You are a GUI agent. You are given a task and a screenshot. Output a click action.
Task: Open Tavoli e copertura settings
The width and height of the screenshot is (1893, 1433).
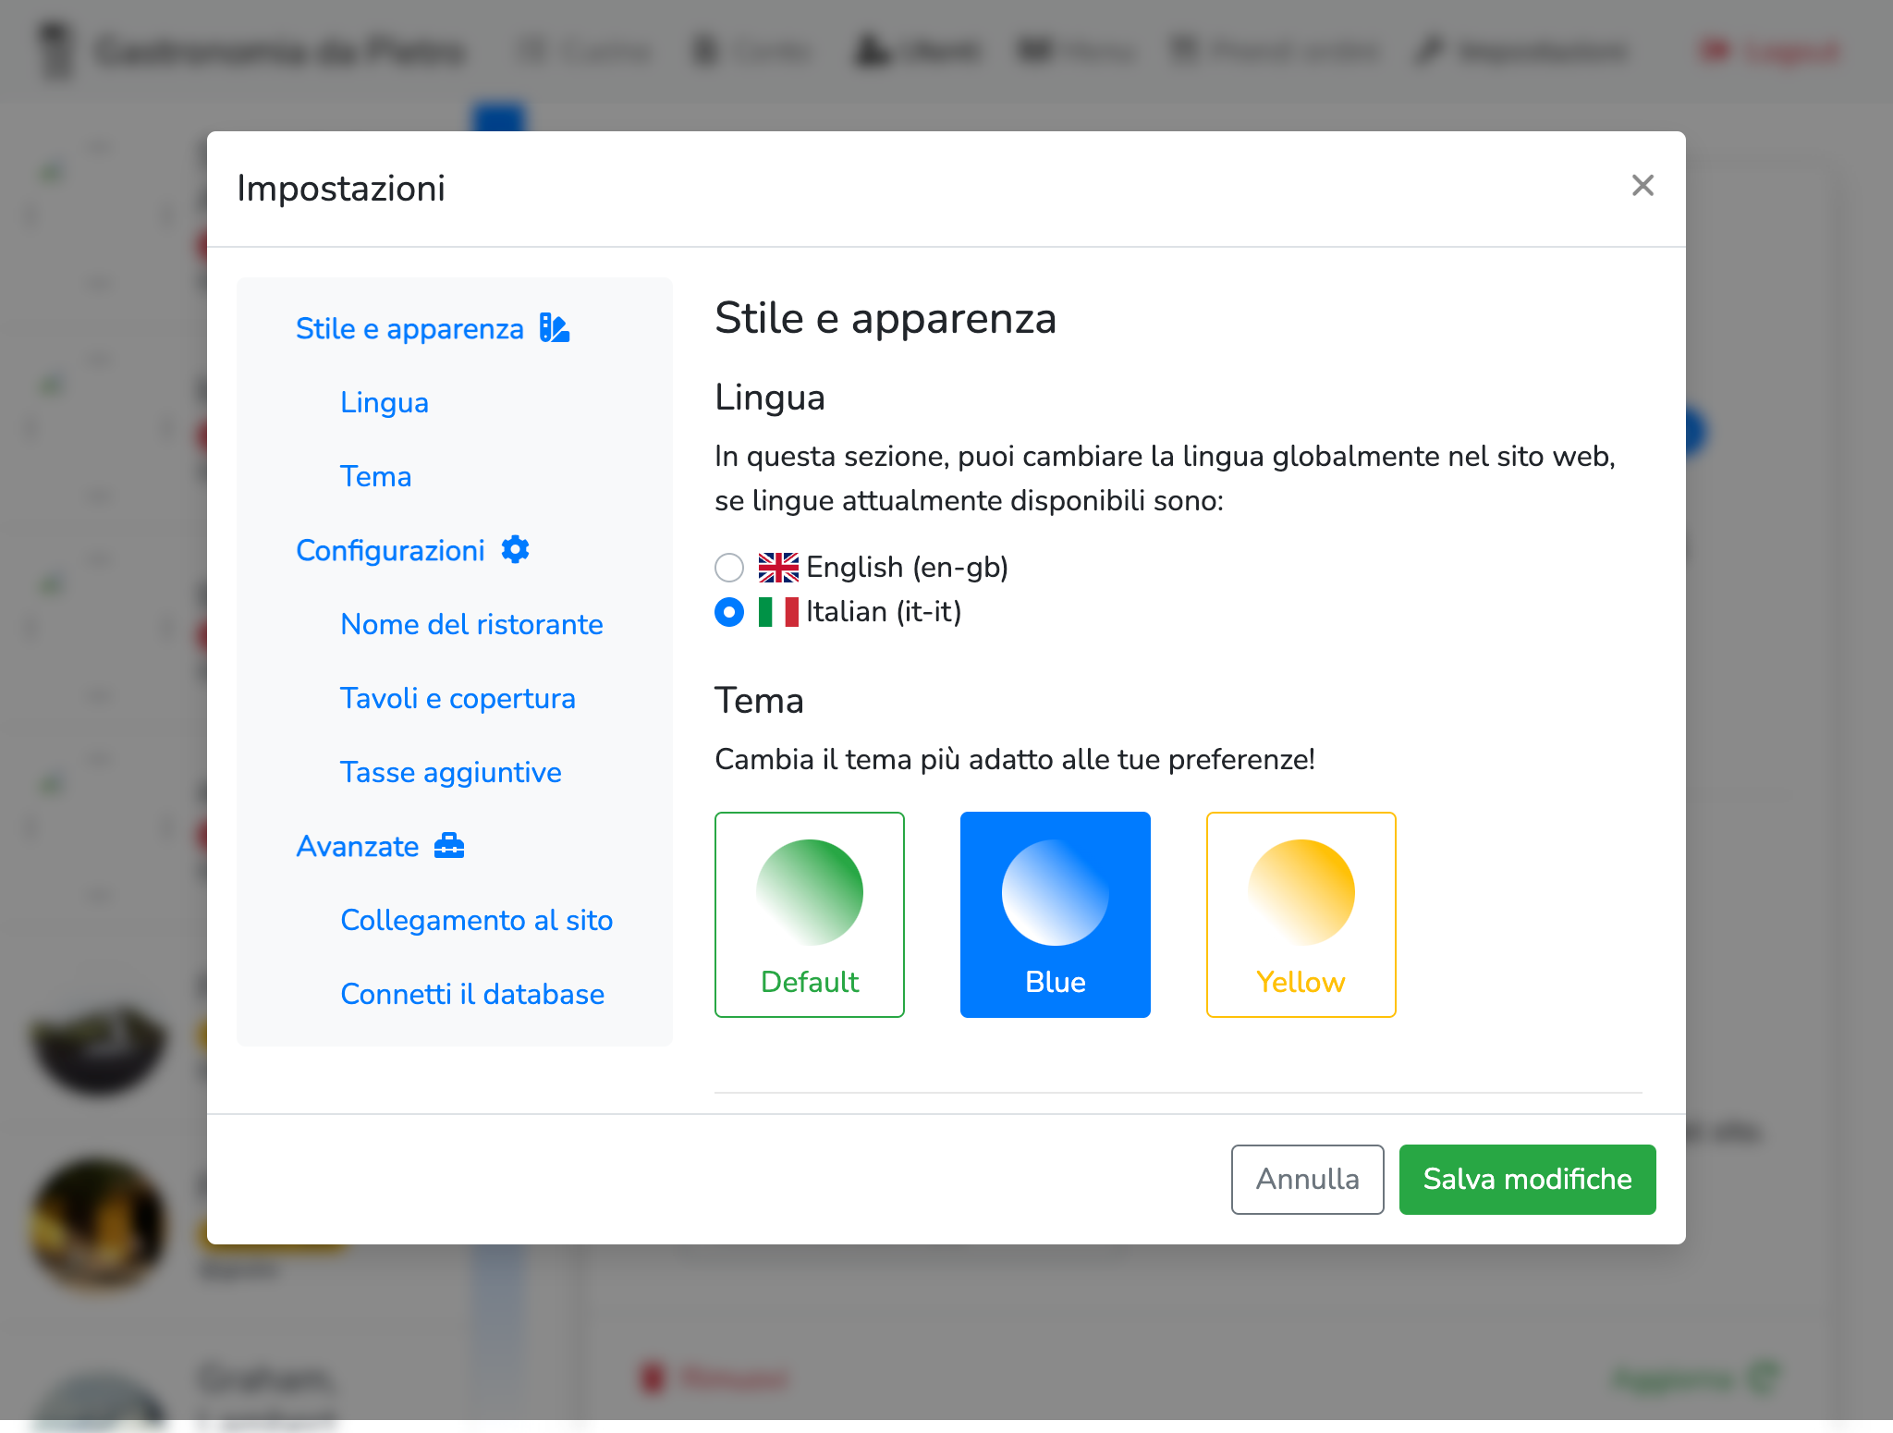[x=458, y=698]
